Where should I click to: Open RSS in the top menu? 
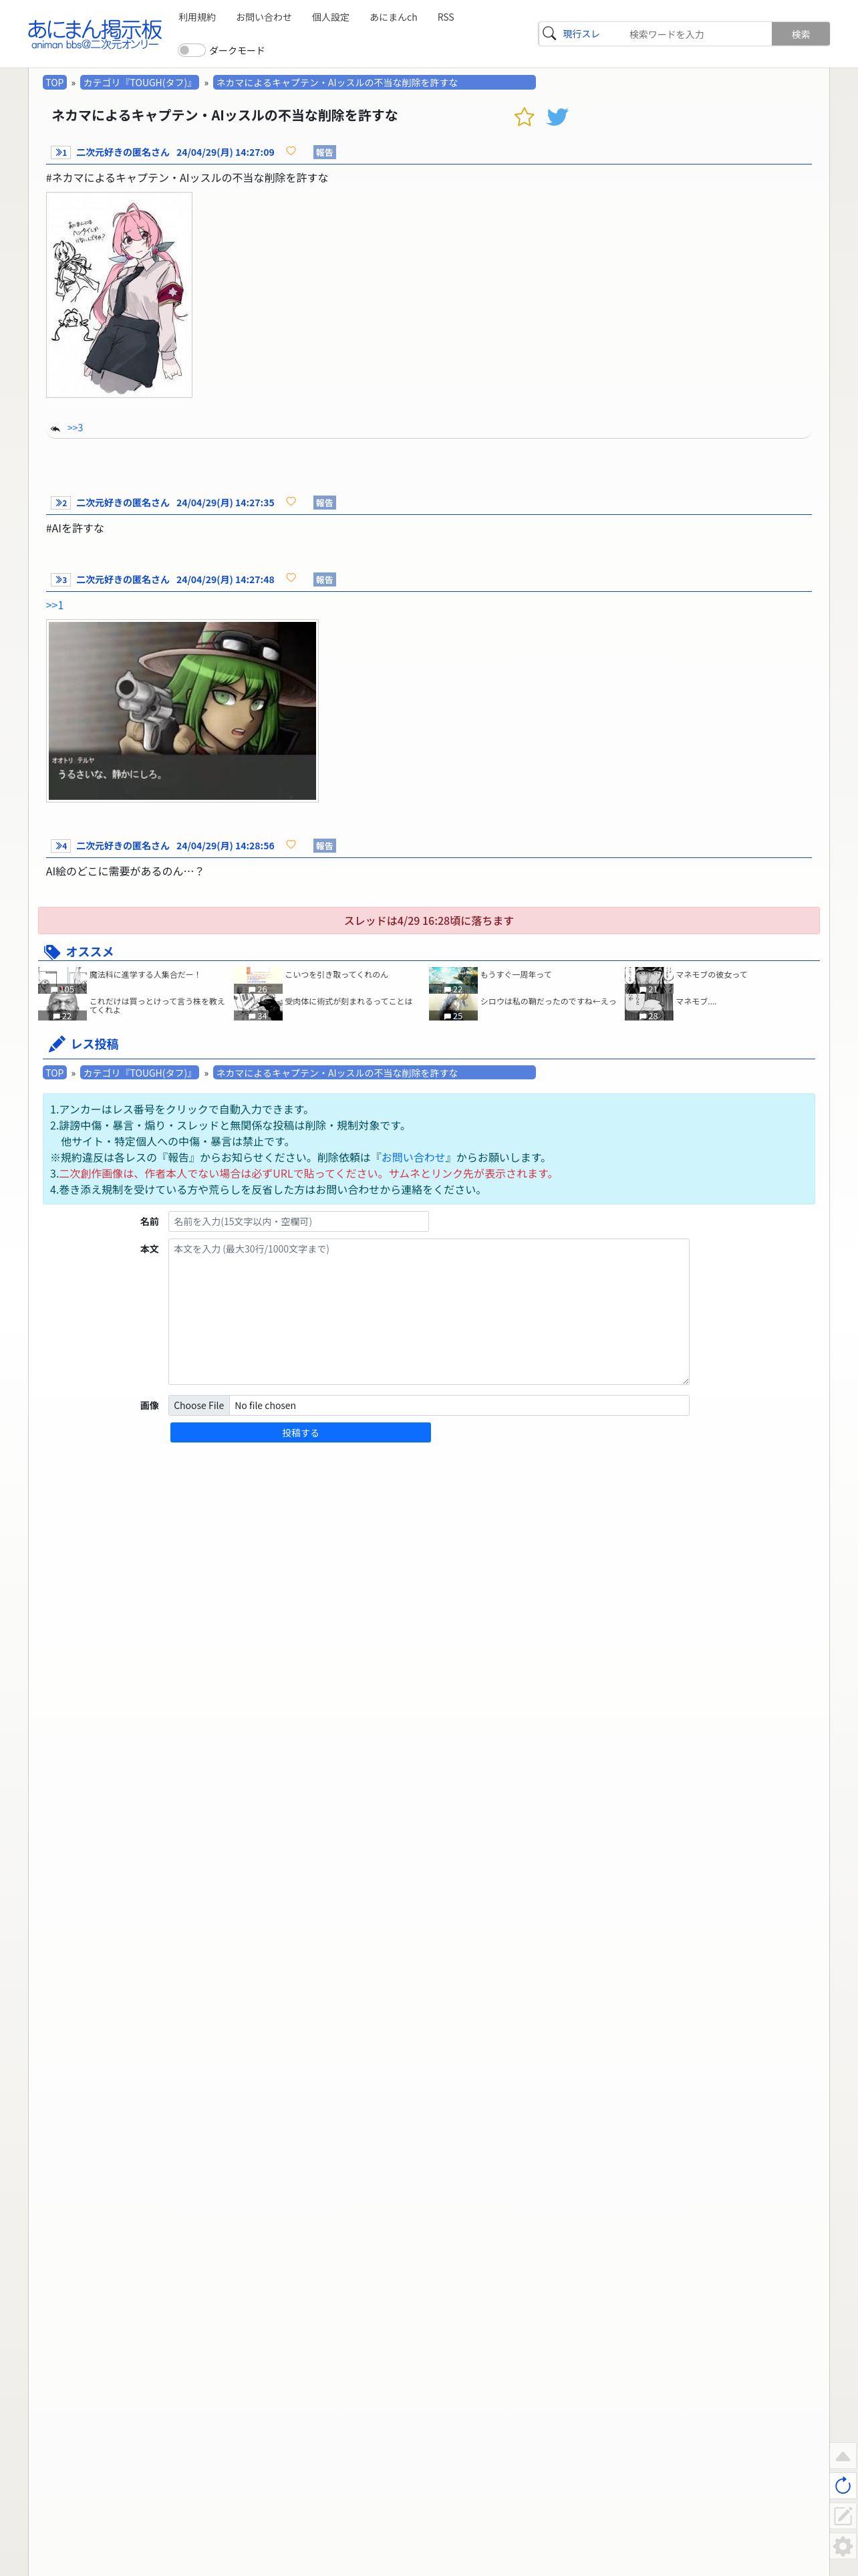point(446,17)
